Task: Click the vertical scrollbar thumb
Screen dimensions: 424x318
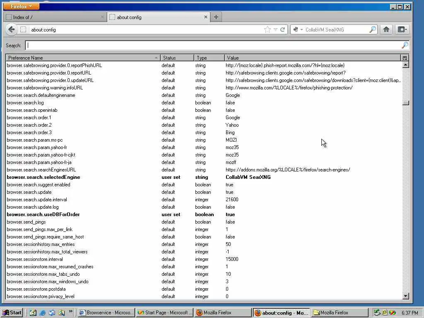Action: 405,103
